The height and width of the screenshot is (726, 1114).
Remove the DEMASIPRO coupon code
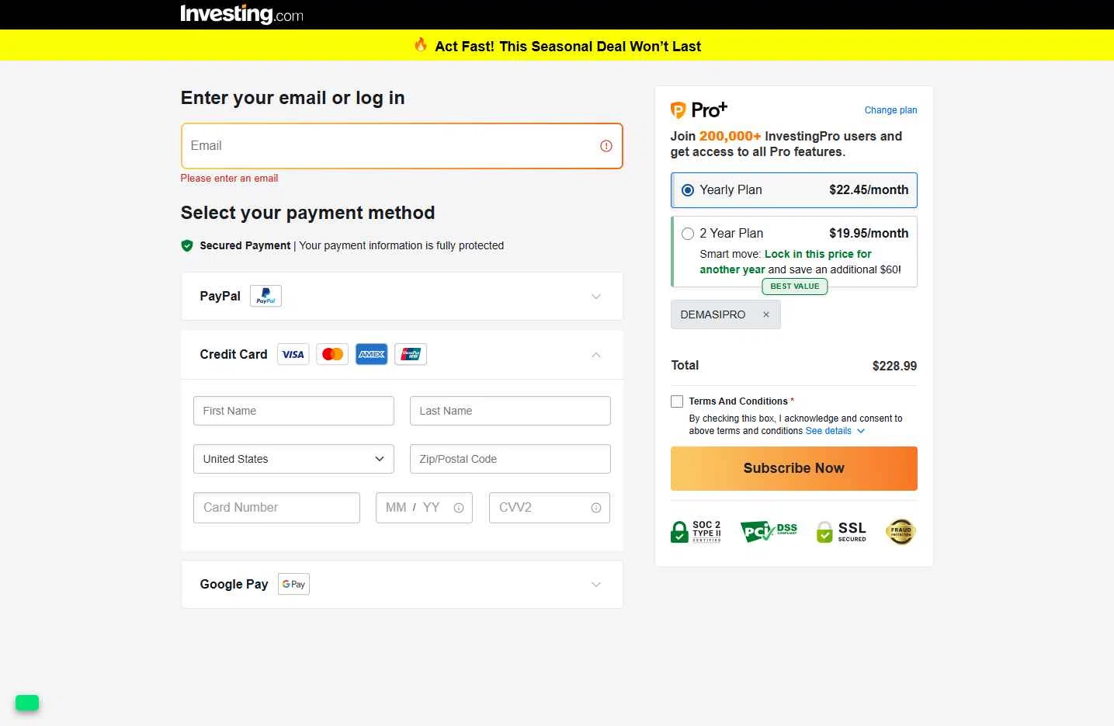click(766, 314)
